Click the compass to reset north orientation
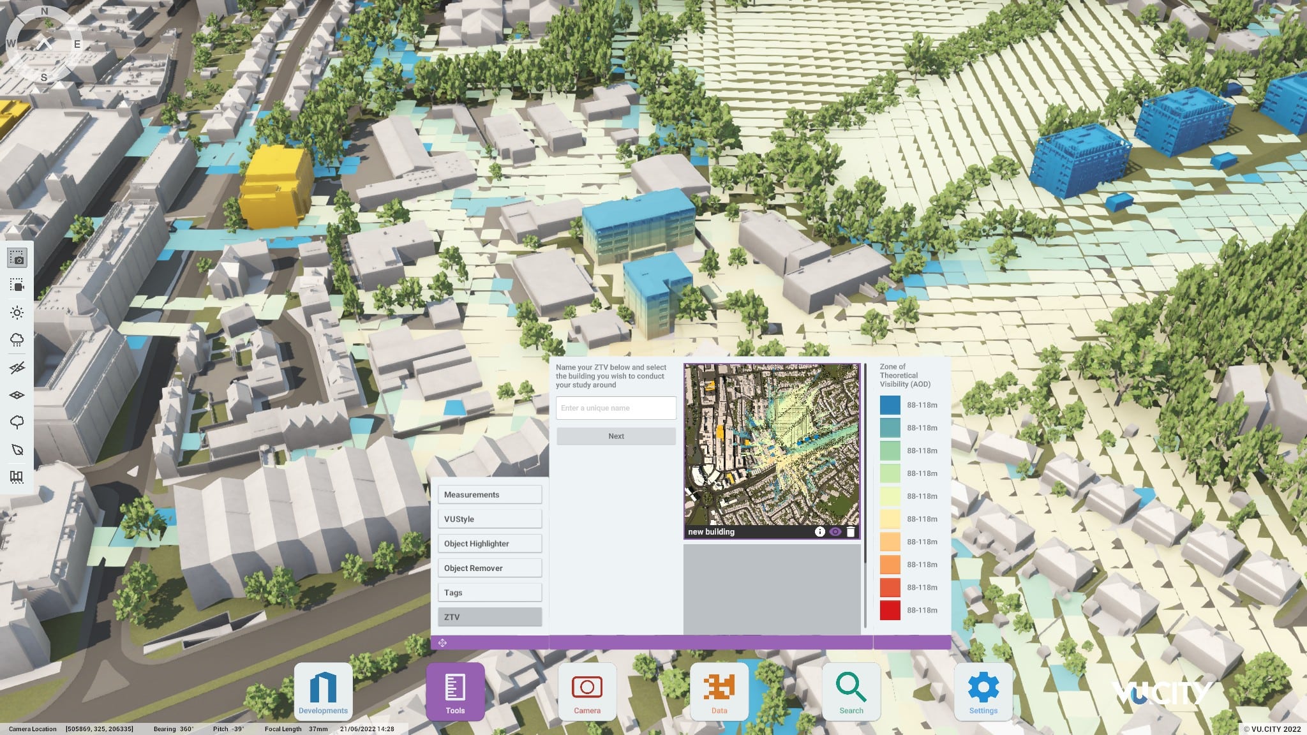 coord(43,43)
